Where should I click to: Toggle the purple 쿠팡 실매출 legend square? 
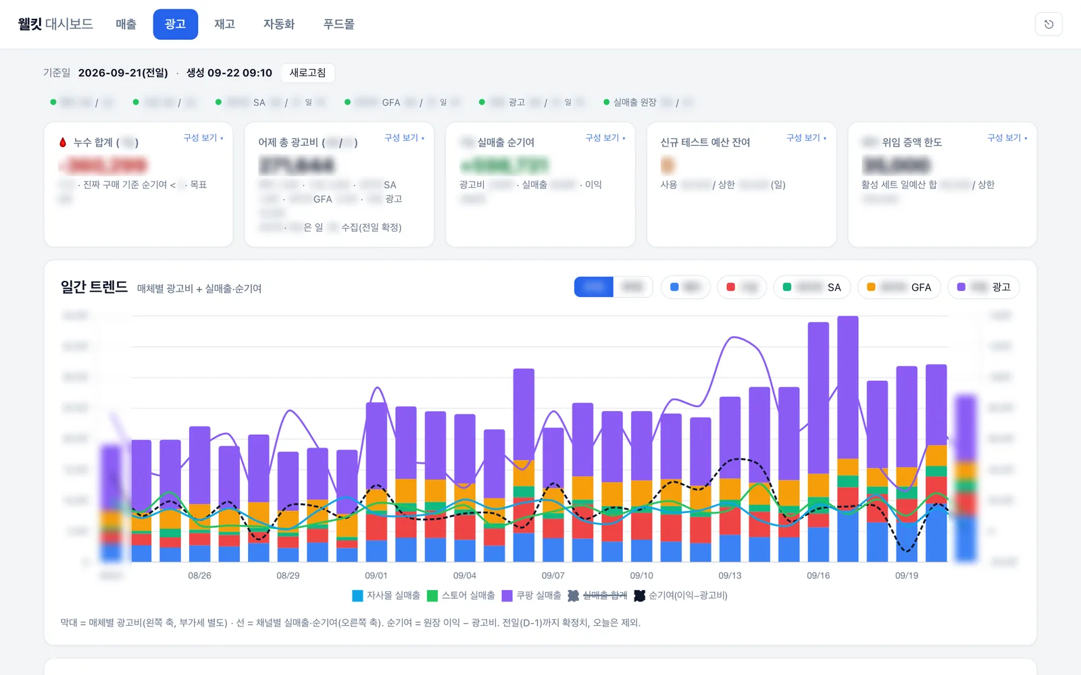pyautogui.click(x=507, y=595)
